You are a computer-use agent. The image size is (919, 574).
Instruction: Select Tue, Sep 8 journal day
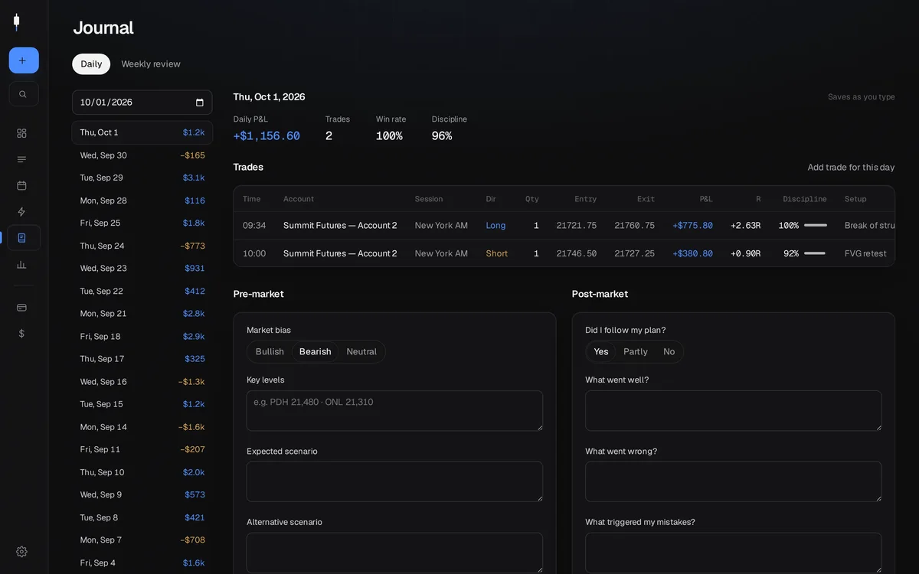tap(142, 517)
